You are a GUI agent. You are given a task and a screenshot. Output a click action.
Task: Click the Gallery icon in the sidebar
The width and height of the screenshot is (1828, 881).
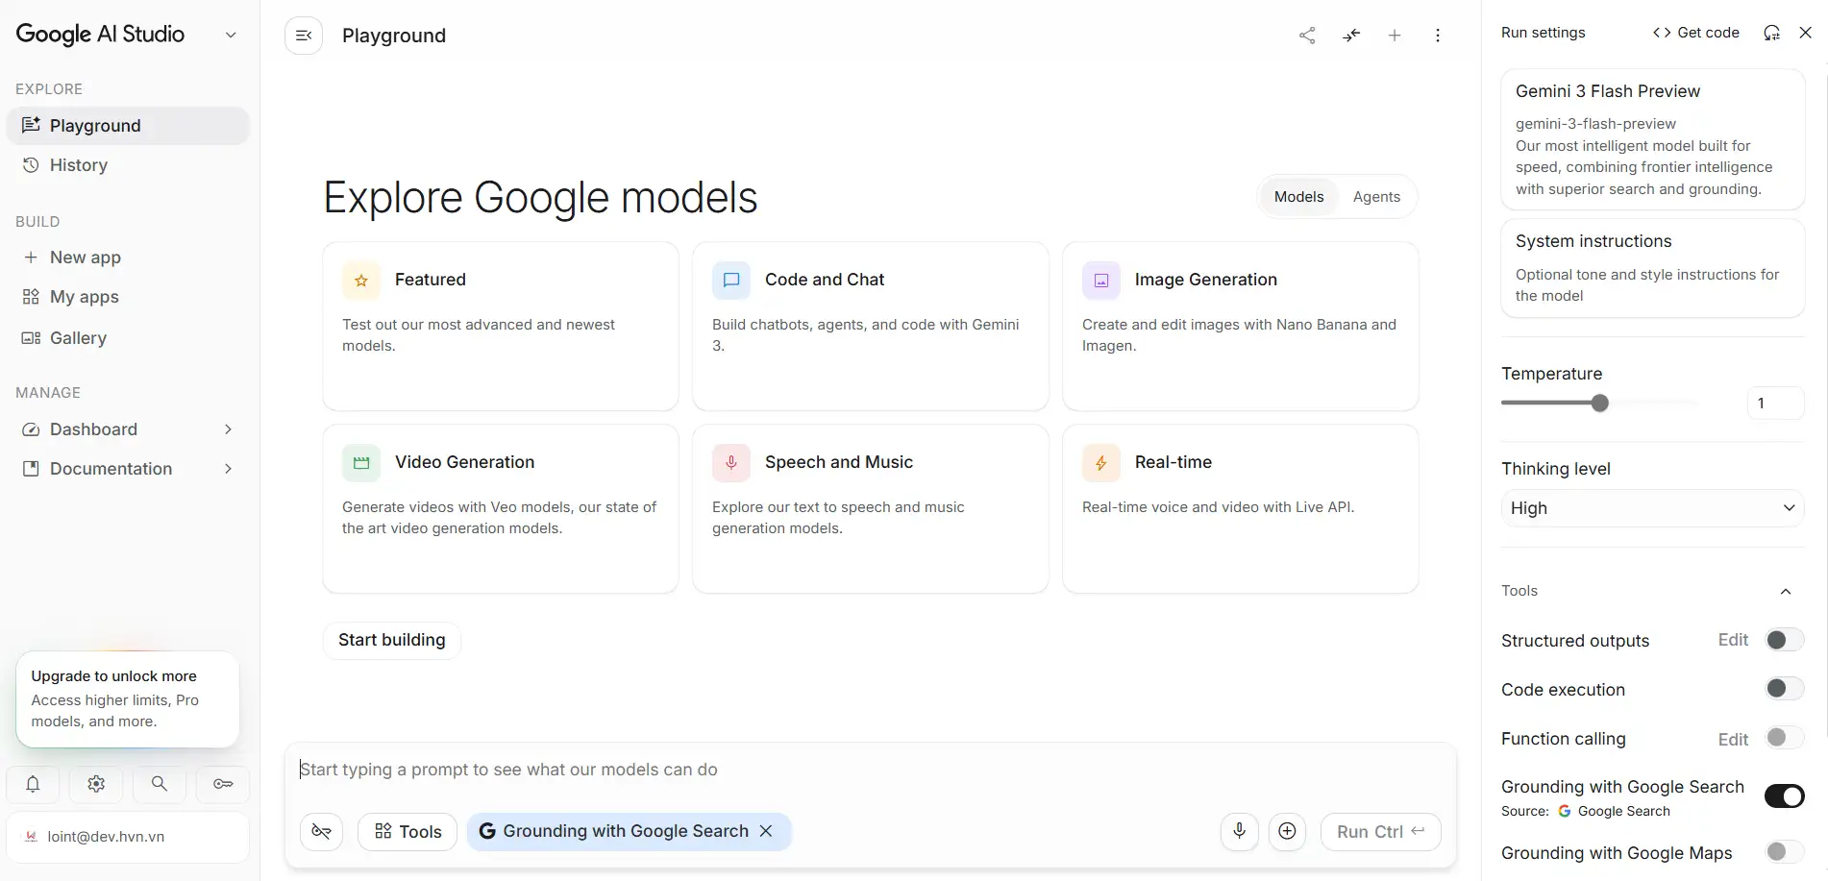coord(31,338)
